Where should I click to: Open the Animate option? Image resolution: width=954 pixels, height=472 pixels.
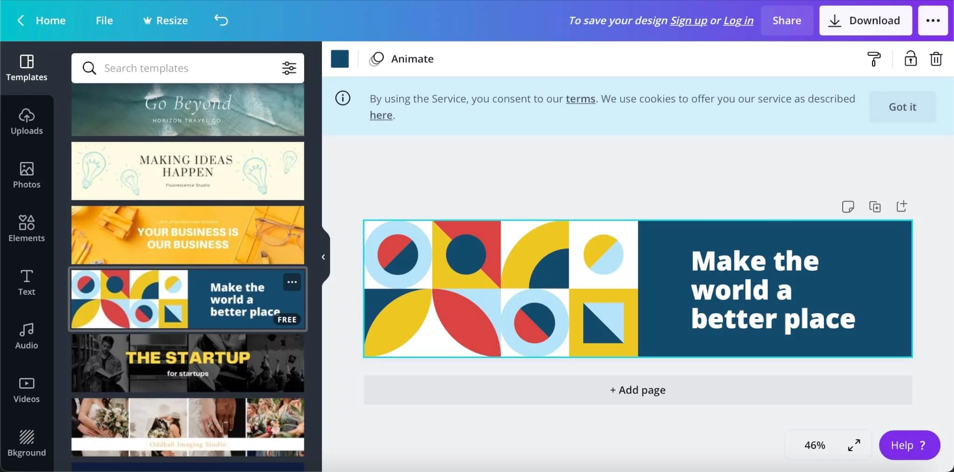coord(402,59)
